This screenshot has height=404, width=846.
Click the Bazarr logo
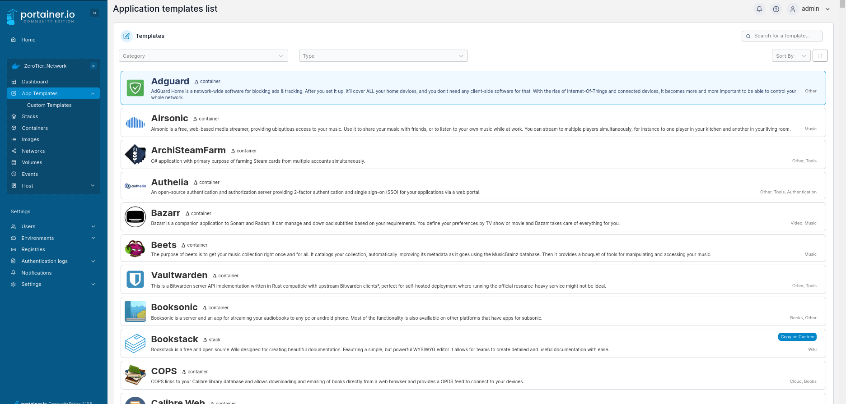[135, 217]
